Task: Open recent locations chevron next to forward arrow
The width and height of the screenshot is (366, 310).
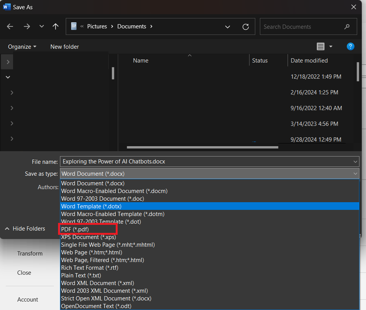Action: [42, 26]
